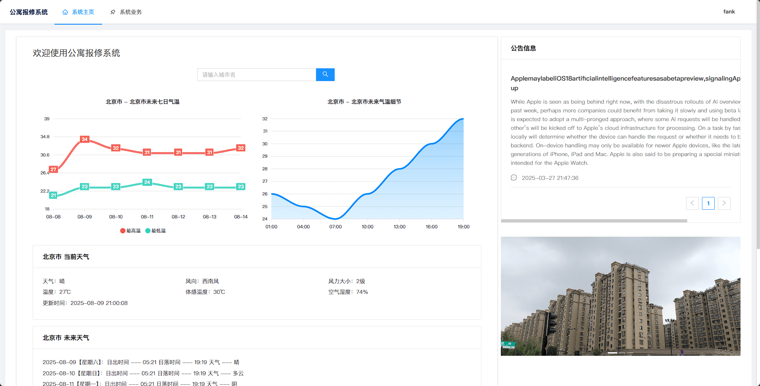Screen dimensions: 760x386
Task: Click the 北京市 未来天气 heading
Action: (x=66, y=338)
